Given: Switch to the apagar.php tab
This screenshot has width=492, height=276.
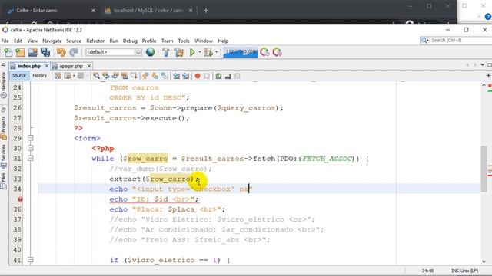Looking at the screenshot, I should click(x=71, y=67).
